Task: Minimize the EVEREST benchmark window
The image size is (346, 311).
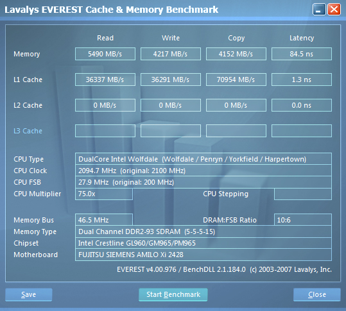Action: point(319,10)
